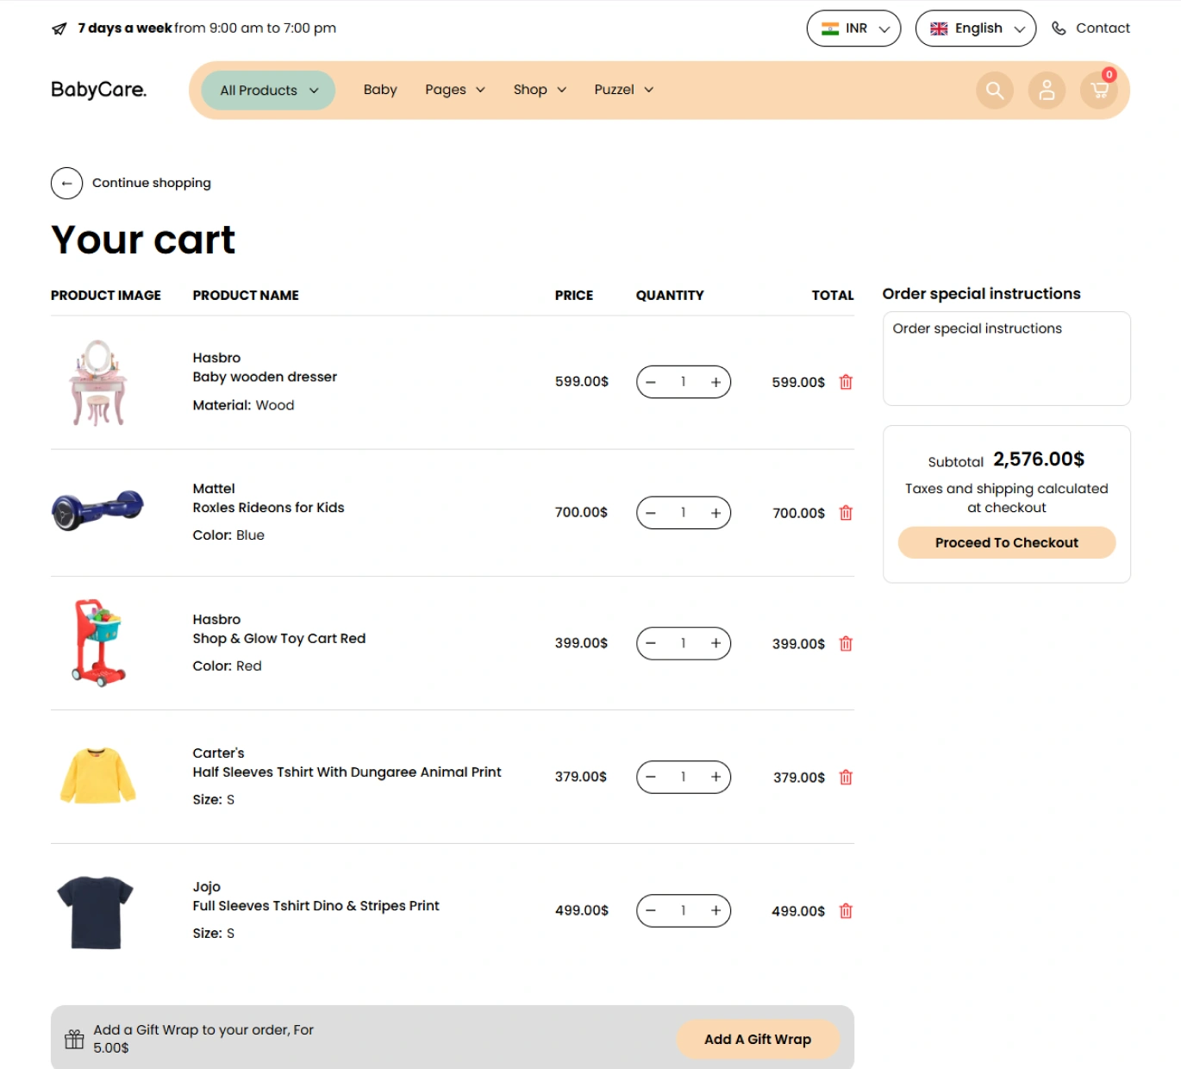
Task: Decrease quantity of Roxles Rideons for Kids
Action: [x=651, y=513]
